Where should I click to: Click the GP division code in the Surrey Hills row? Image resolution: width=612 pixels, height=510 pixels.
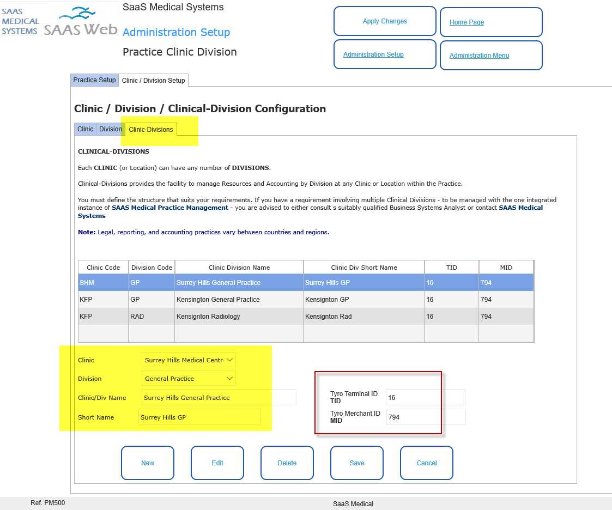coord(152,282)
